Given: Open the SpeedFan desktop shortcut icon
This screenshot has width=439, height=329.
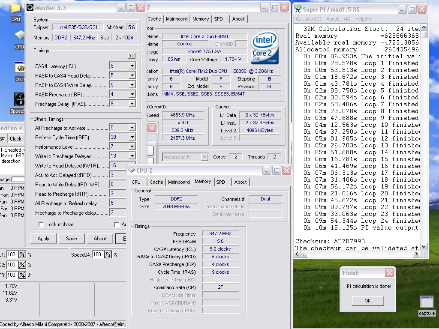Looking at the screenshot, I should coord(20,99).
